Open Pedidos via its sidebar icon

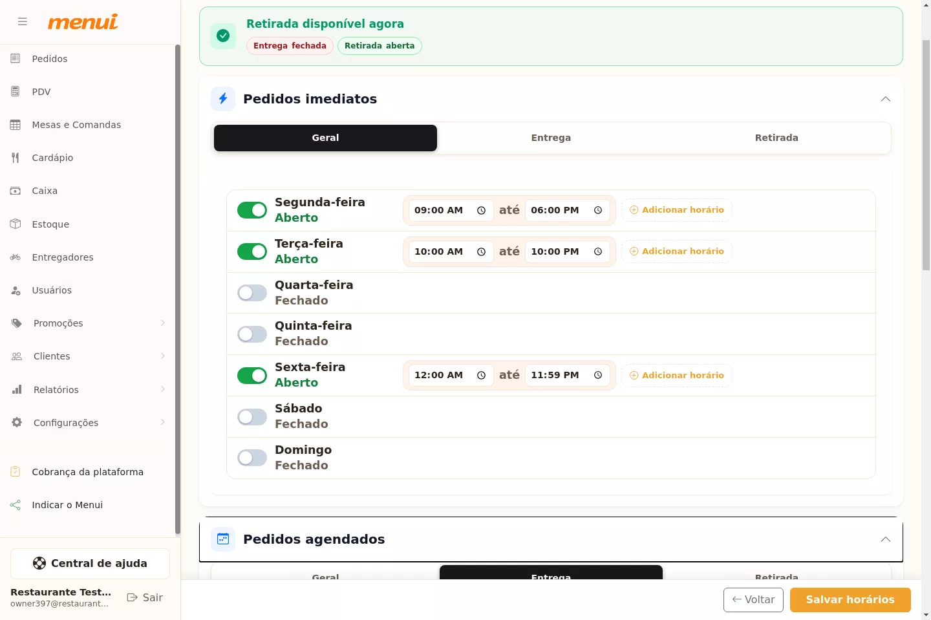tap(16, 59)
